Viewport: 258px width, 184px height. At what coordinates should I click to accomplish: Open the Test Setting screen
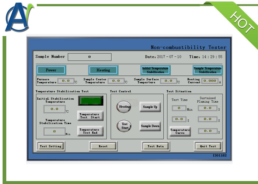(x=50, y=146)
